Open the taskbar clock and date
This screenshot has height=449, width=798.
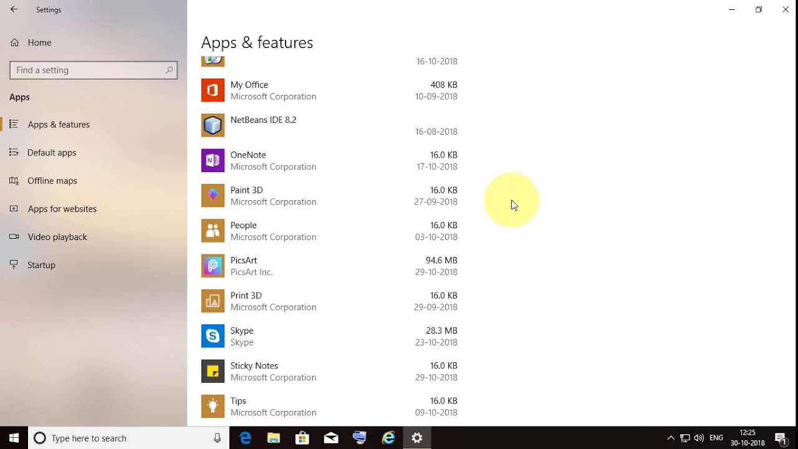pyautogui.click(x=748, y=438)
